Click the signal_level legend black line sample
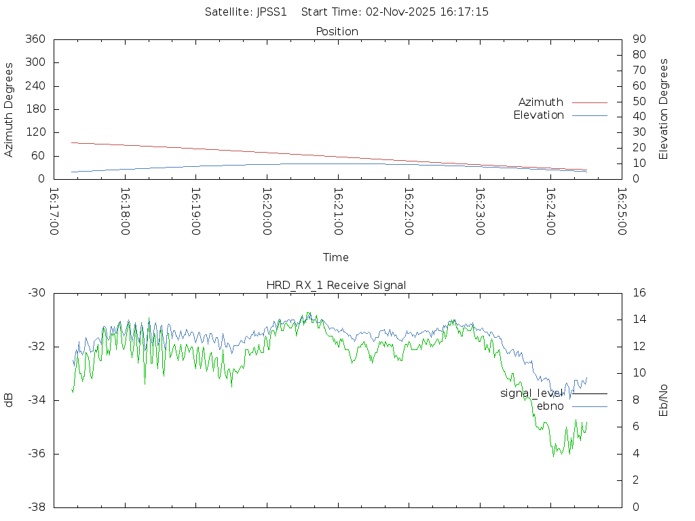The height and width of the screenshot is (521, 695). point(589,393)
